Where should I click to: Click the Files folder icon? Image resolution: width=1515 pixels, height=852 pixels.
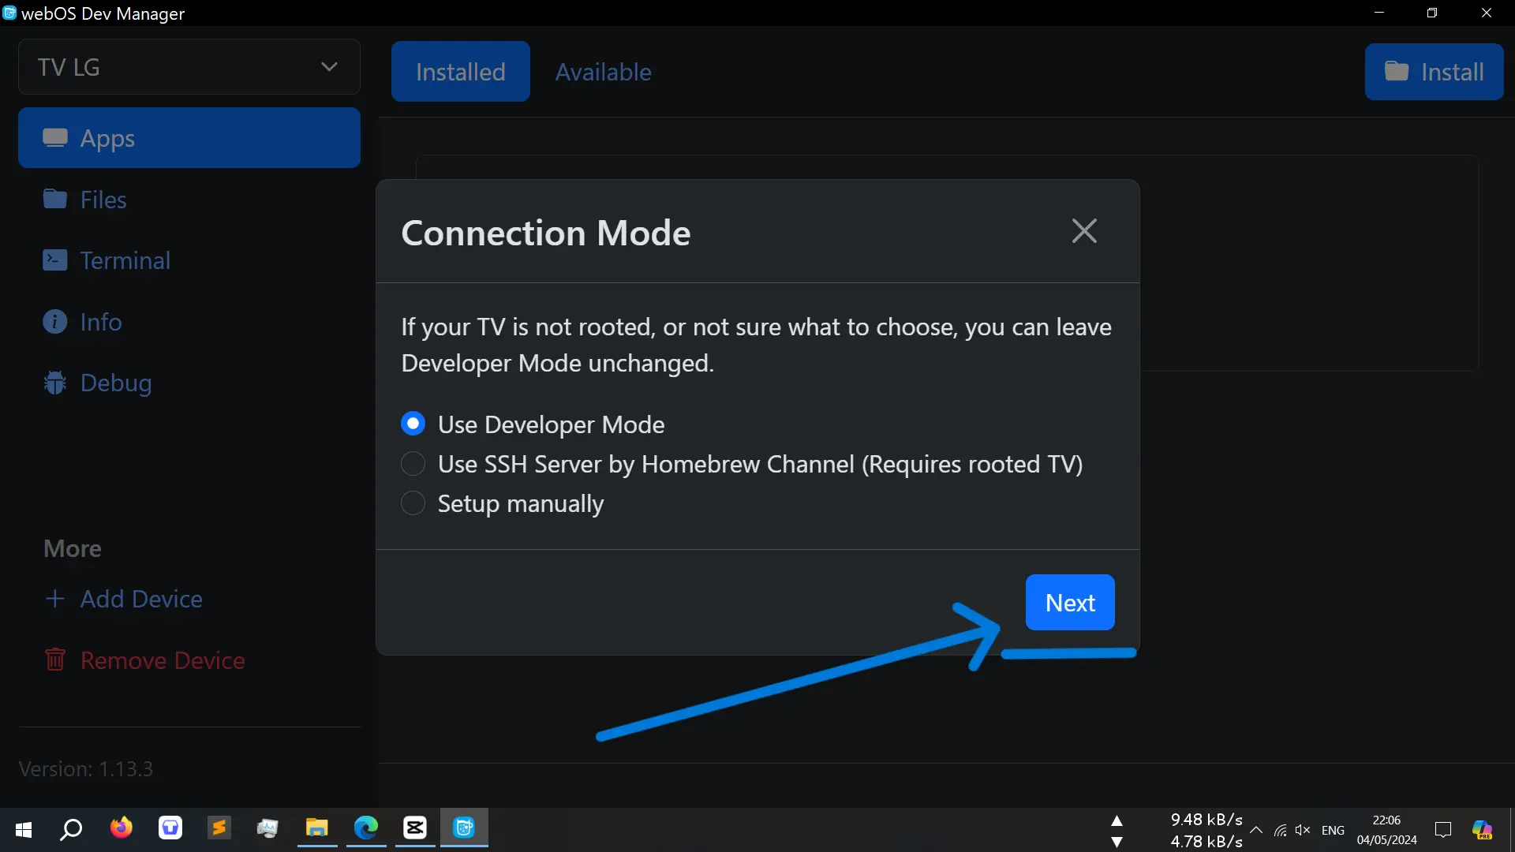point(54,199)
